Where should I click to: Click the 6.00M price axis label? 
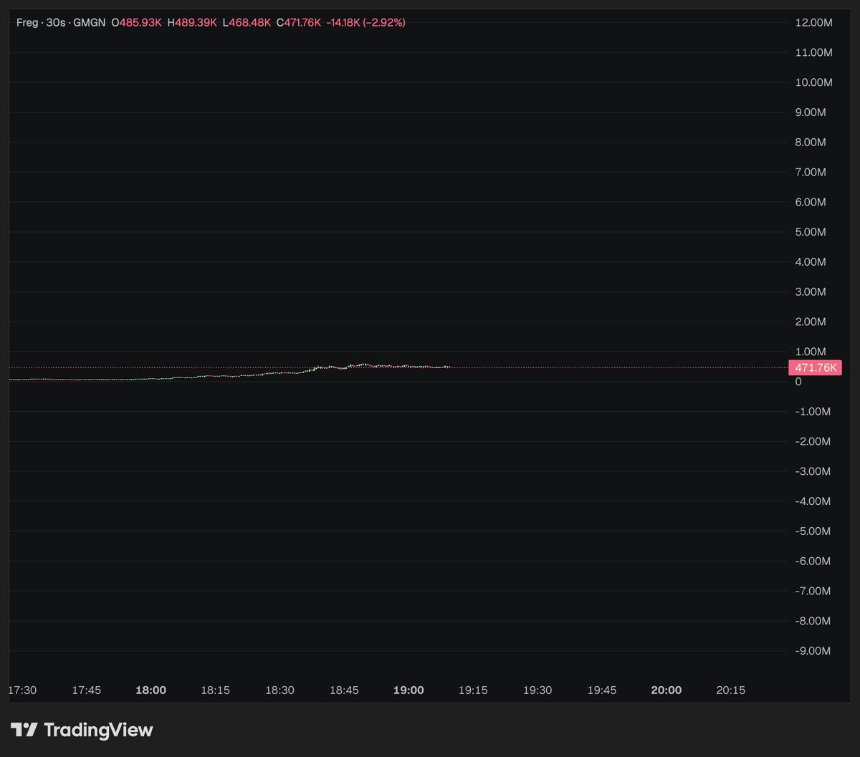(811, 202)
